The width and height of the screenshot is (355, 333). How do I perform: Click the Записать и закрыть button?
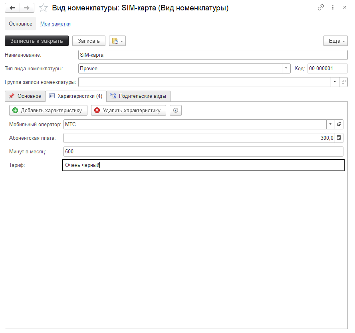[37, 41]
